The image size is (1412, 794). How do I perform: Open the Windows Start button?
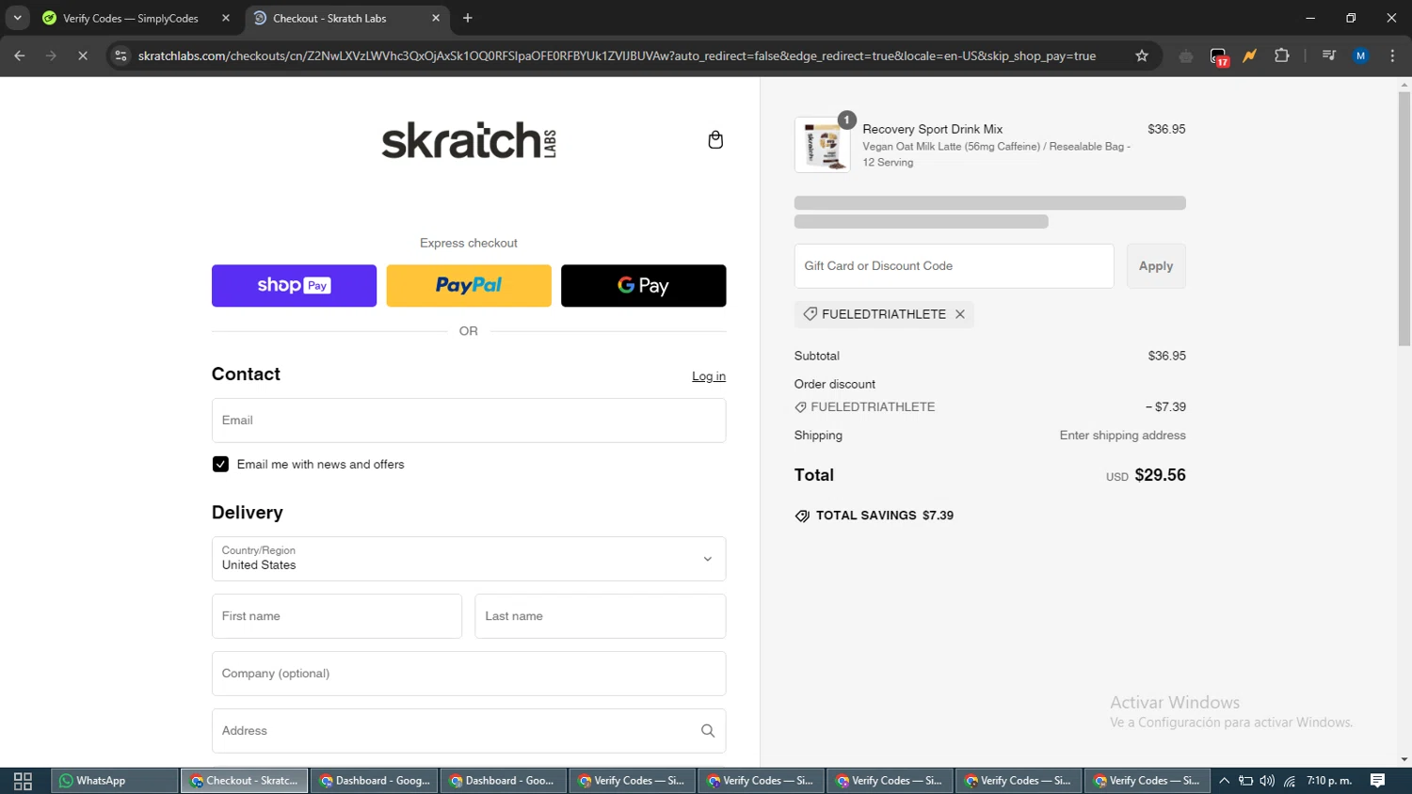[x=23, y=781]
